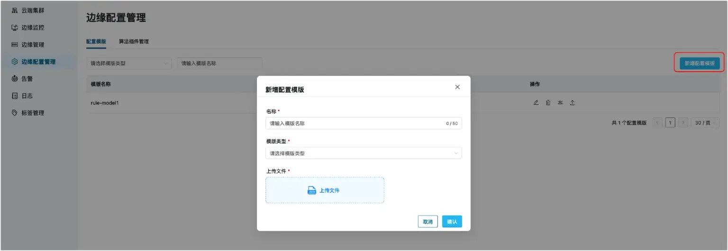
Task: Click the 确认 button
Action: coord(452,222)
